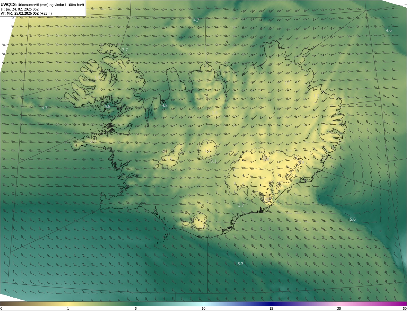
Task: Click the 3.7 label south of Vatnajökull
Action: pyautogui.click(x=241, y=205)
